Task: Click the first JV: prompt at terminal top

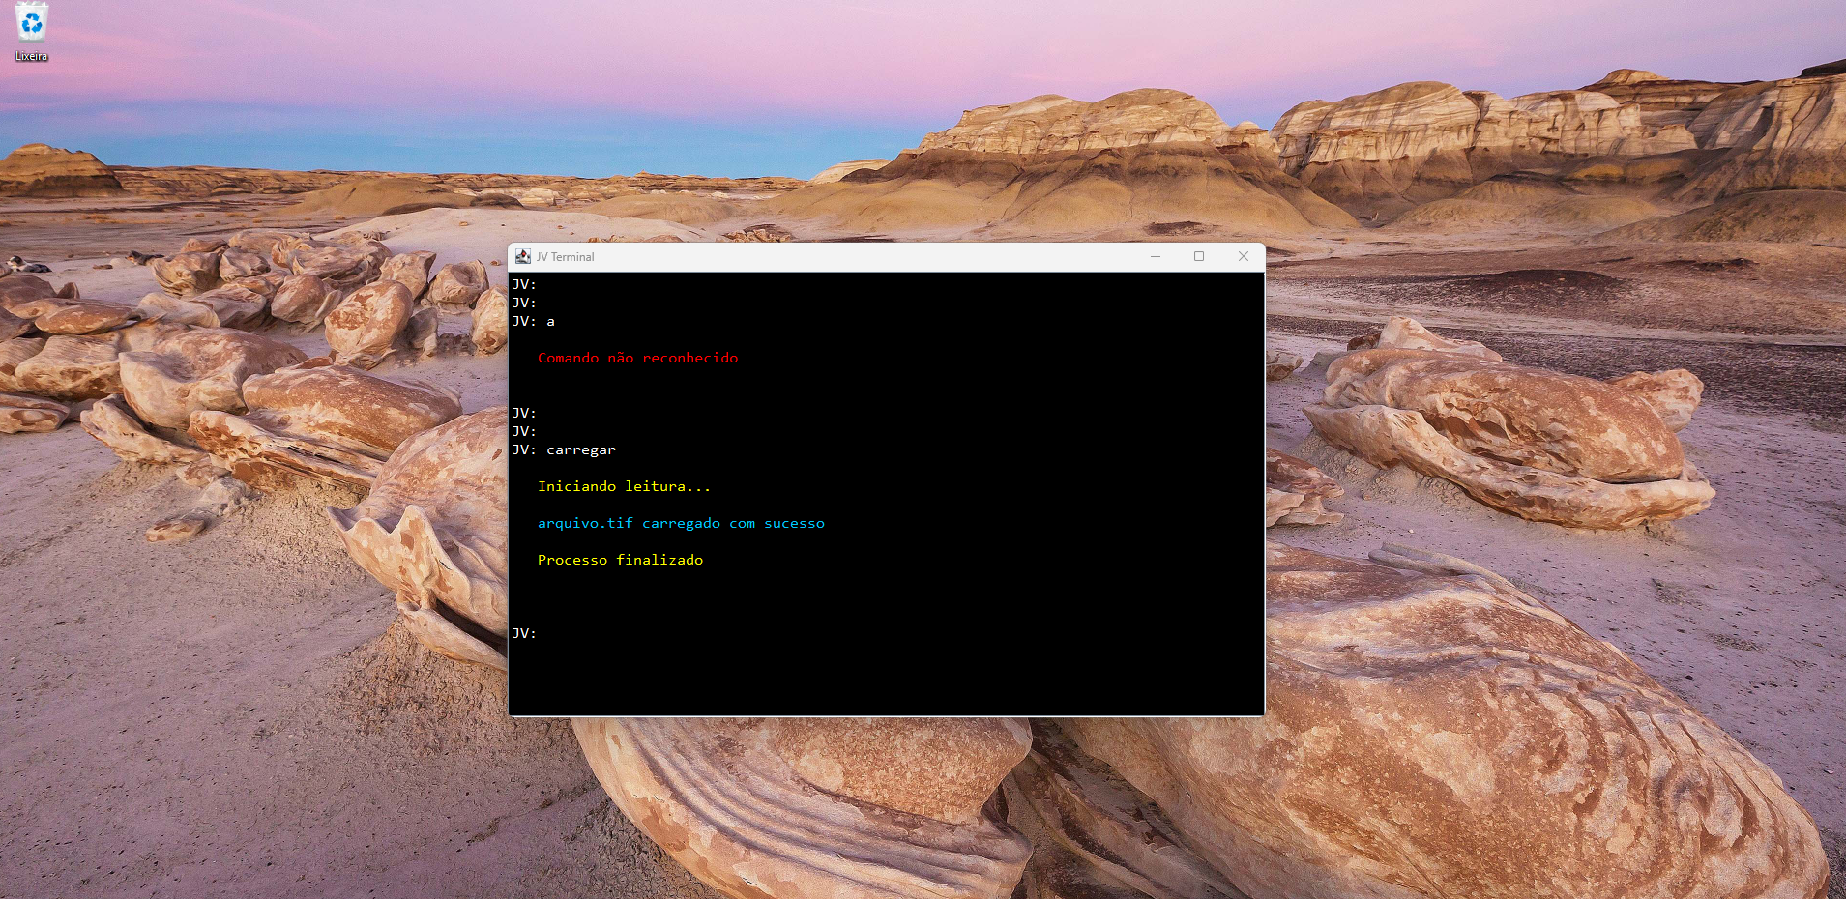Action: [524, 284]
